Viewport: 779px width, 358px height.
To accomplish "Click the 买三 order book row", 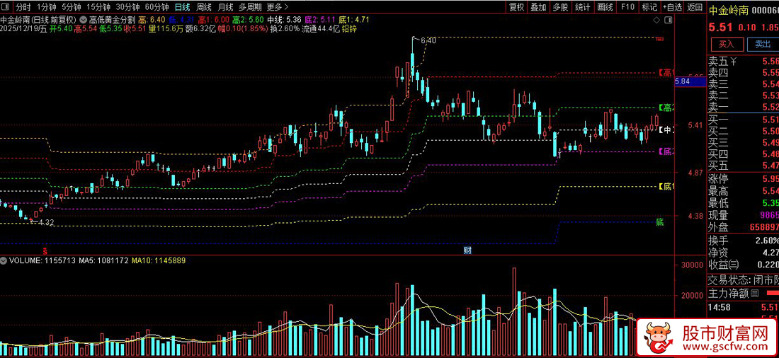I will click(743, 142).
